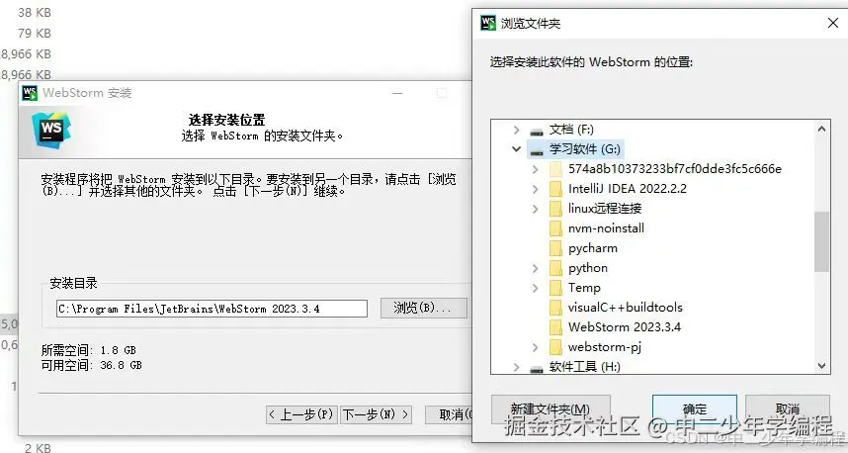Select visualC++buildtools folder name

point(626,308)
